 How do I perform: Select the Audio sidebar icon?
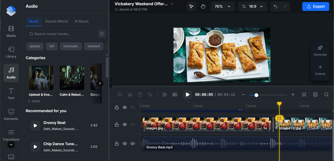[11, 73]
